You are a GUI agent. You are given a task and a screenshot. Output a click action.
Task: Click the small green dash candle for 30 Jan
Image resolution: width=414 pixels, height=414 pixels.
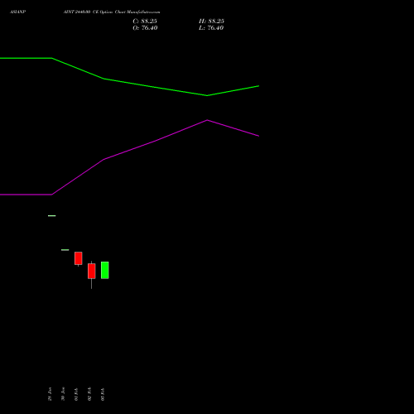tap(65, 250)
